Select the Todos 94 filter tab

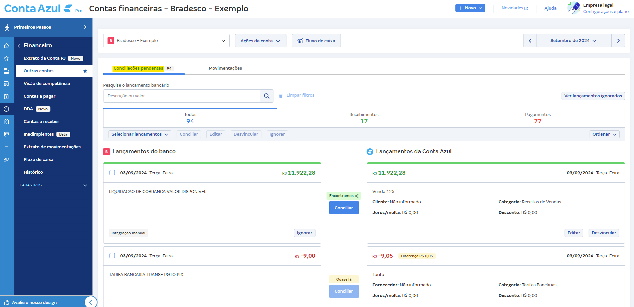[190, 118]
